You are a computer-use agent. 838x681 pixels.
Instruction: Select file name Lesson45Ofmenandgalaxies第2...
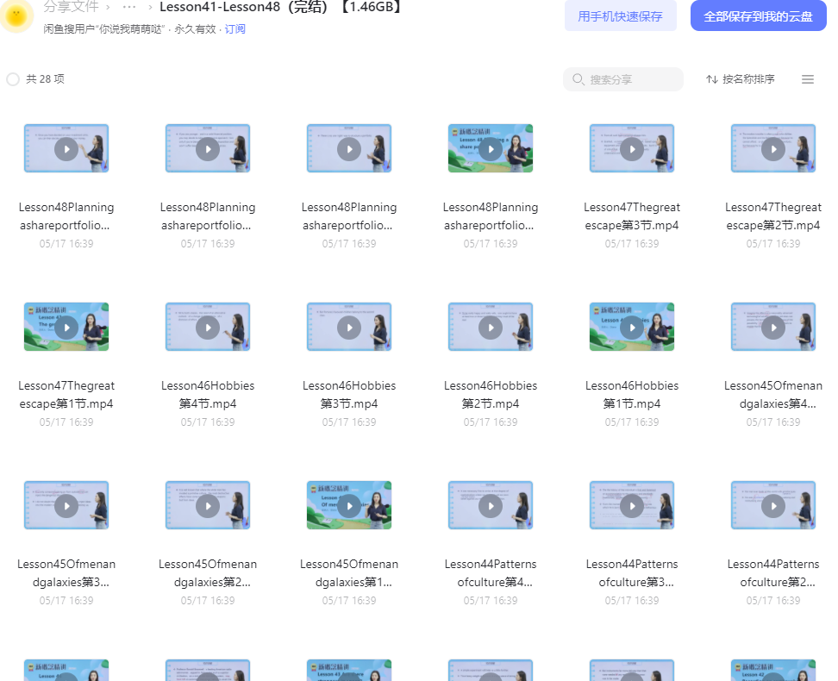click(208, 573)
